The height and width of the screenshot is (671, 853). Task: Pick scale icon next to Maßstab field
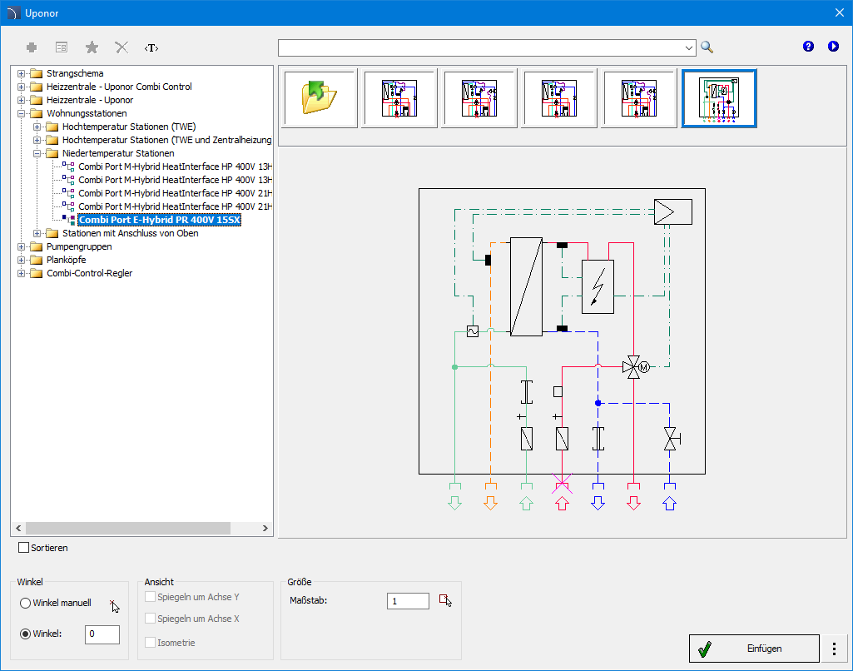pos(446,600)
